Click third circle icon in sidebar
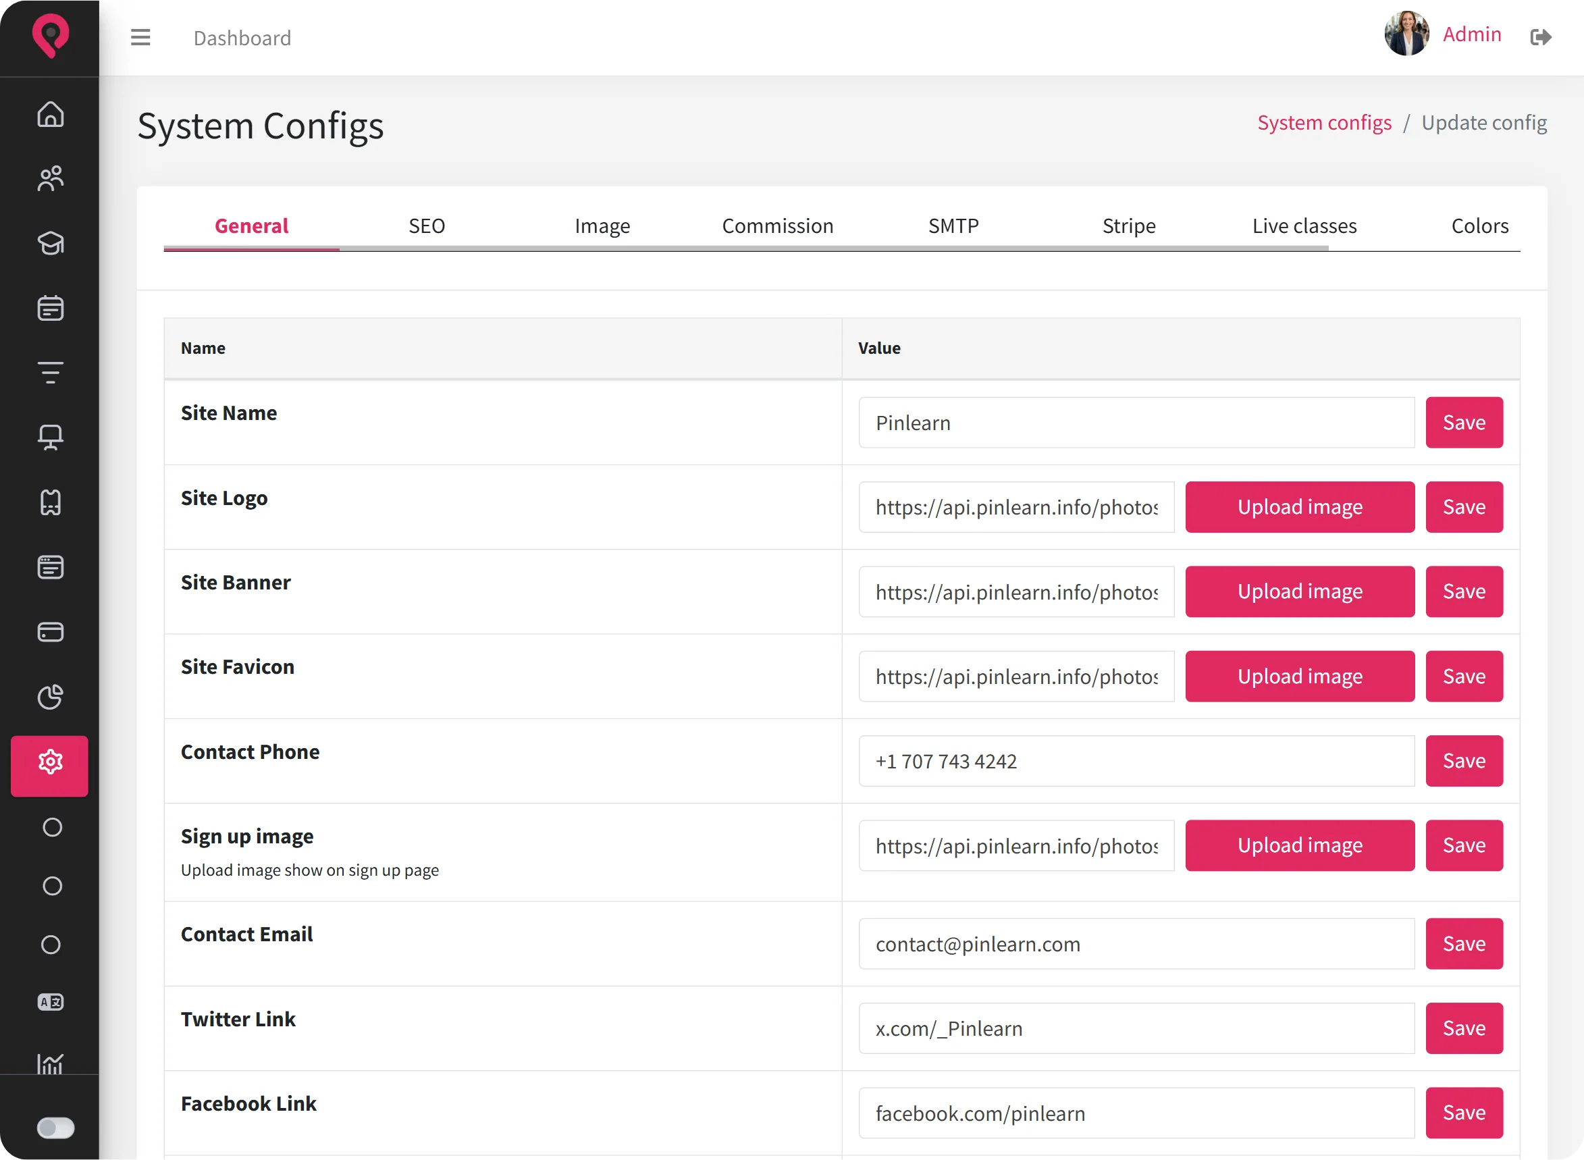 [x=51, y=945]
